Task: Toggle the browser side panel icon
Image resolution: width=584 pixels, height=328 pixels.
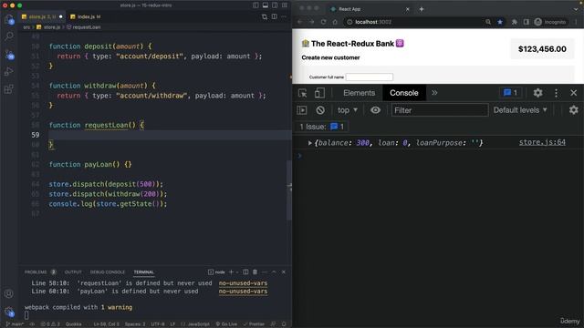Action: click(x=526, y=22)
